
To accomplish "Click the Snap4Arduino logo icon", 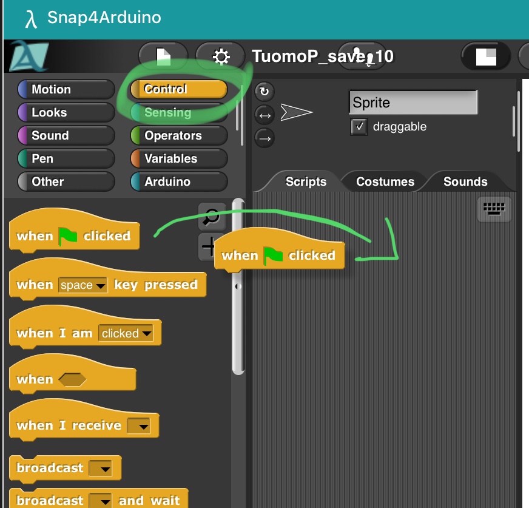I will 29,57.
